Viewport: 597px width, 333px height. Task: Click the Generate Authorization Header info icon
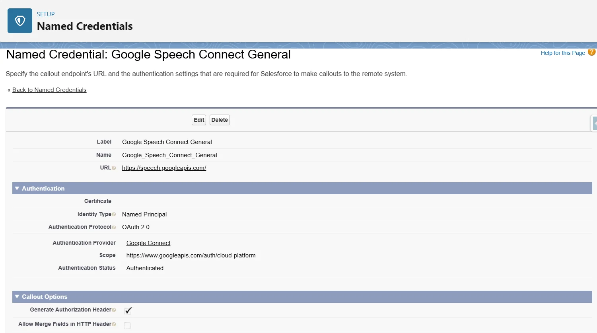(x=114, y=310)
